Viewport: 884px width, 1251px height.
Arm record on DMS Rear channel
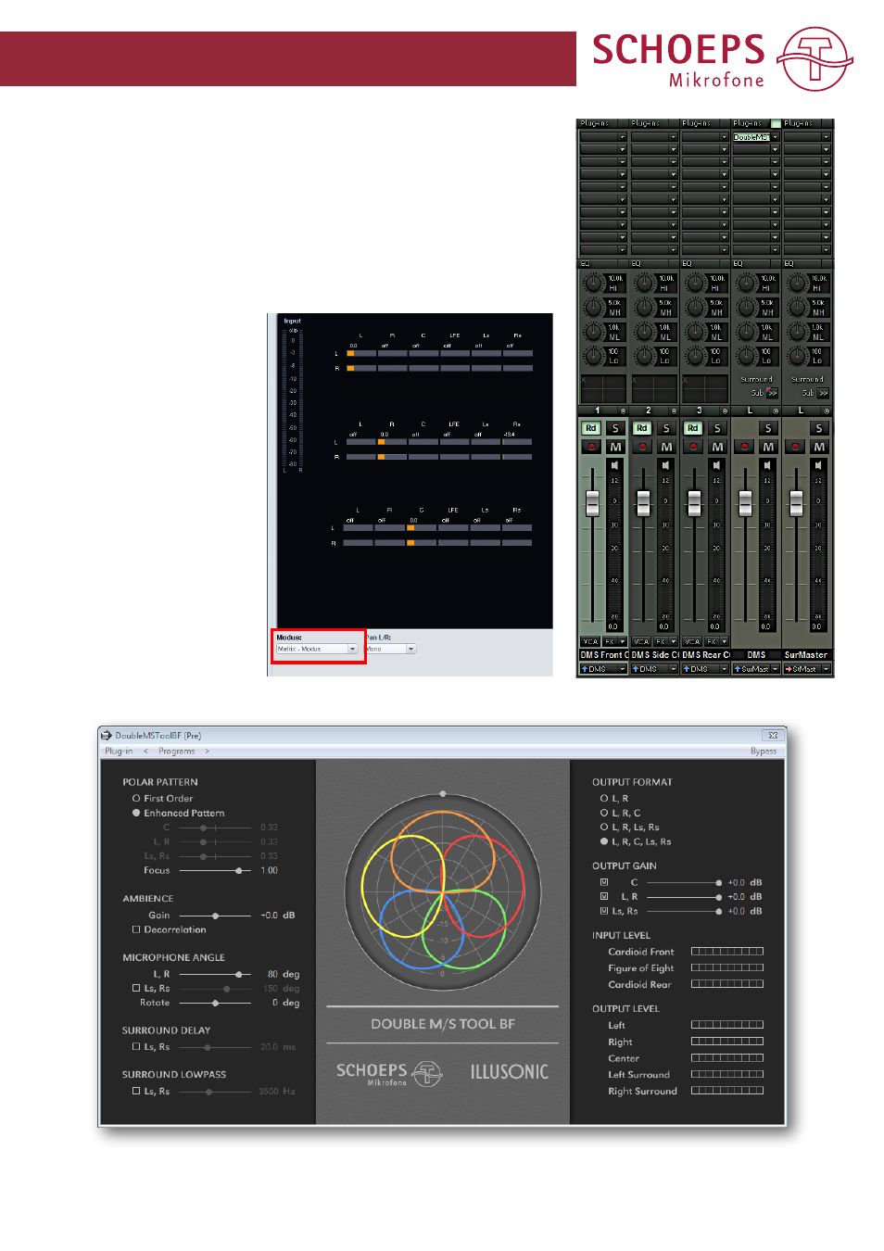tap(693, 447)
